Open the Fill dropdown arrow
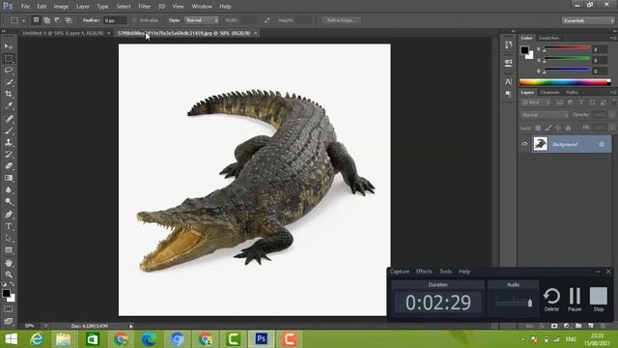Image resolution: width=618 pixels, height=348 pixels. tap(611, 128)
